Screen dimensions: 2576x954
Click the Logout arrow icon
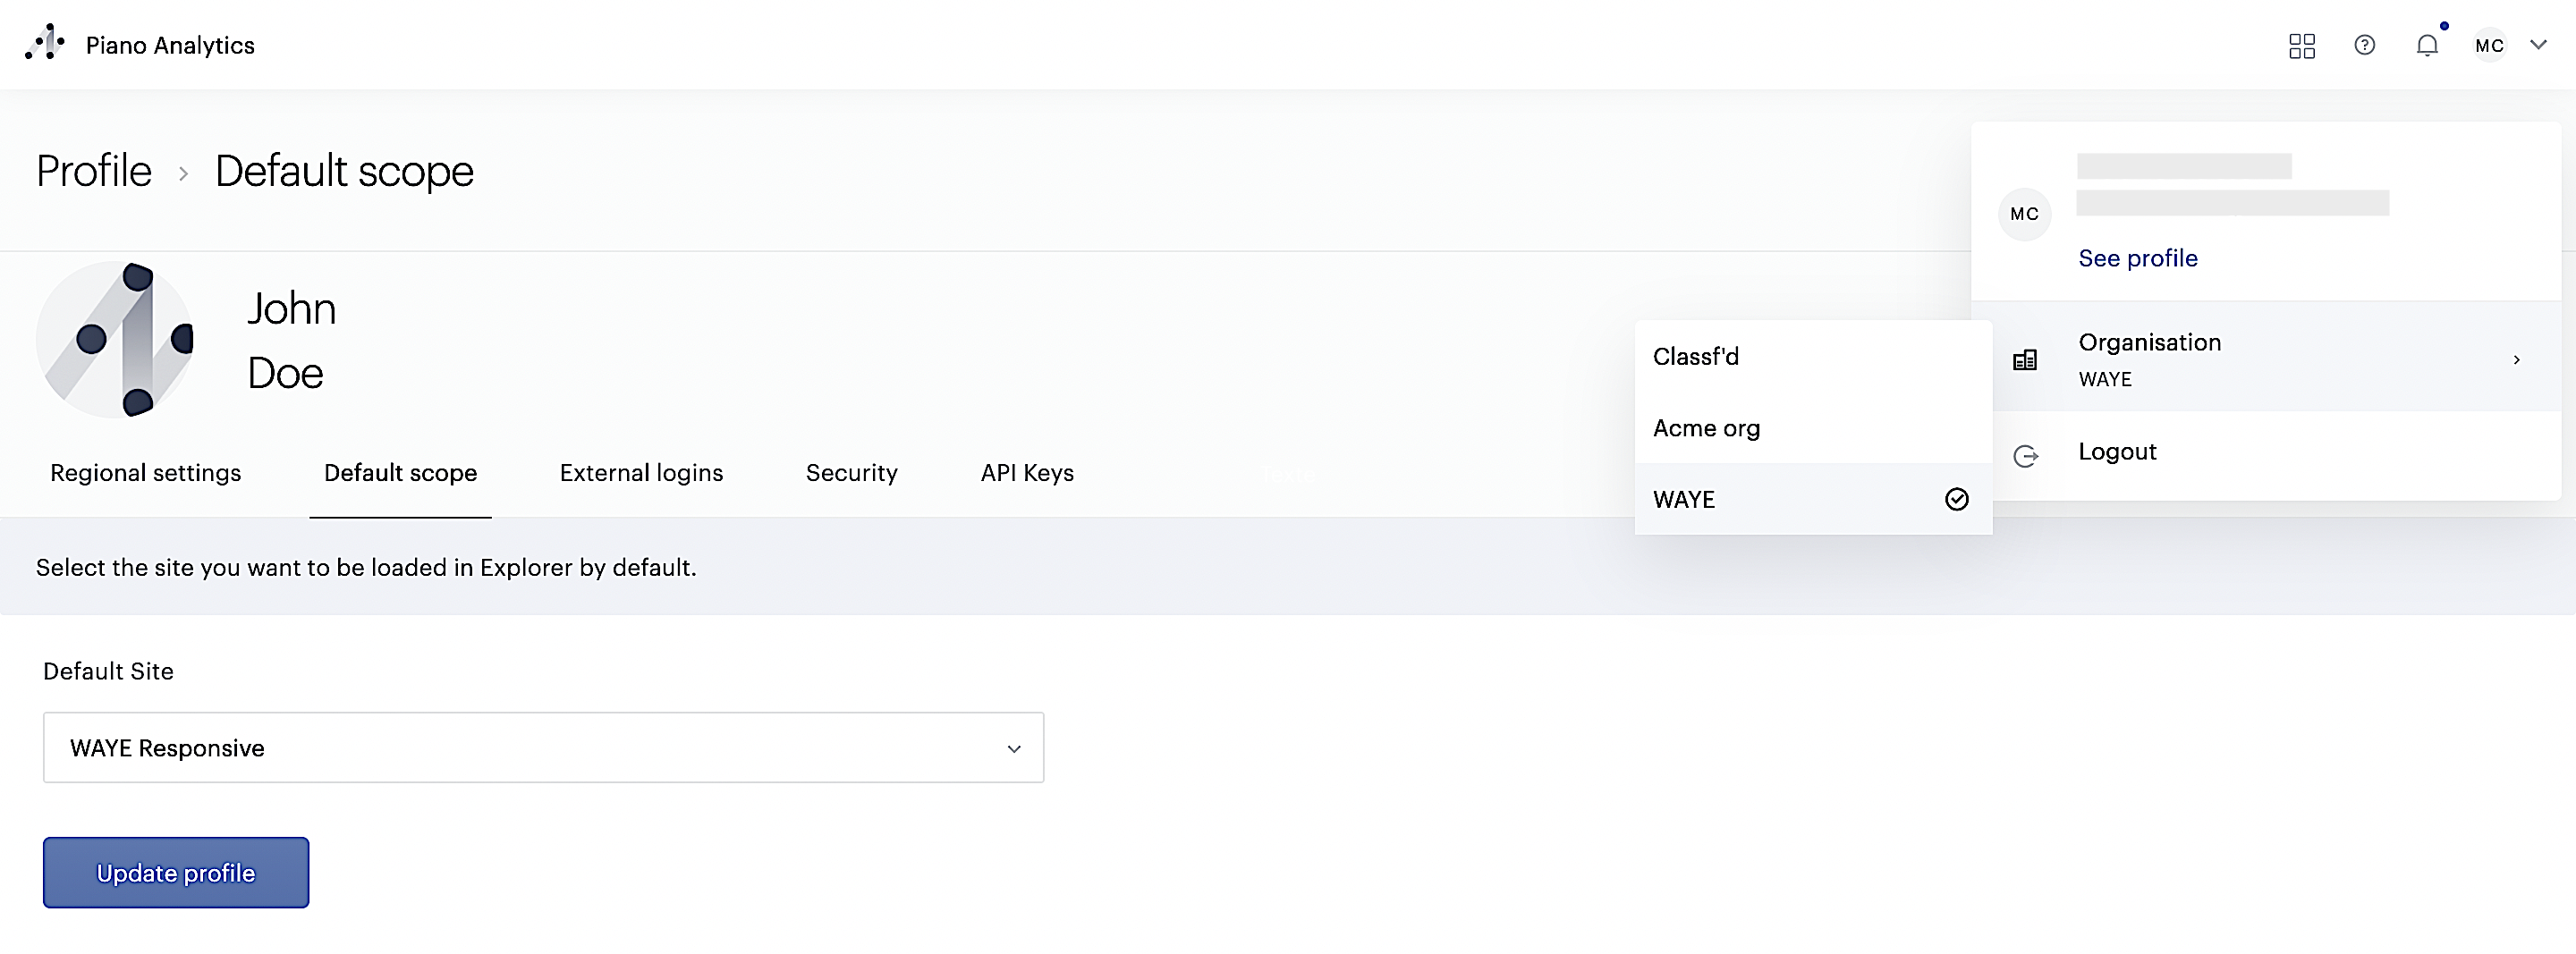tap(2026, 456)
